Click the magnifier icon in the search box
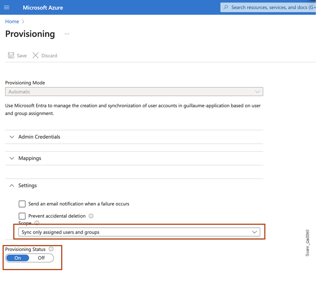Image resolution: width=324 pixels, height=283 pixels. (226, 7)
